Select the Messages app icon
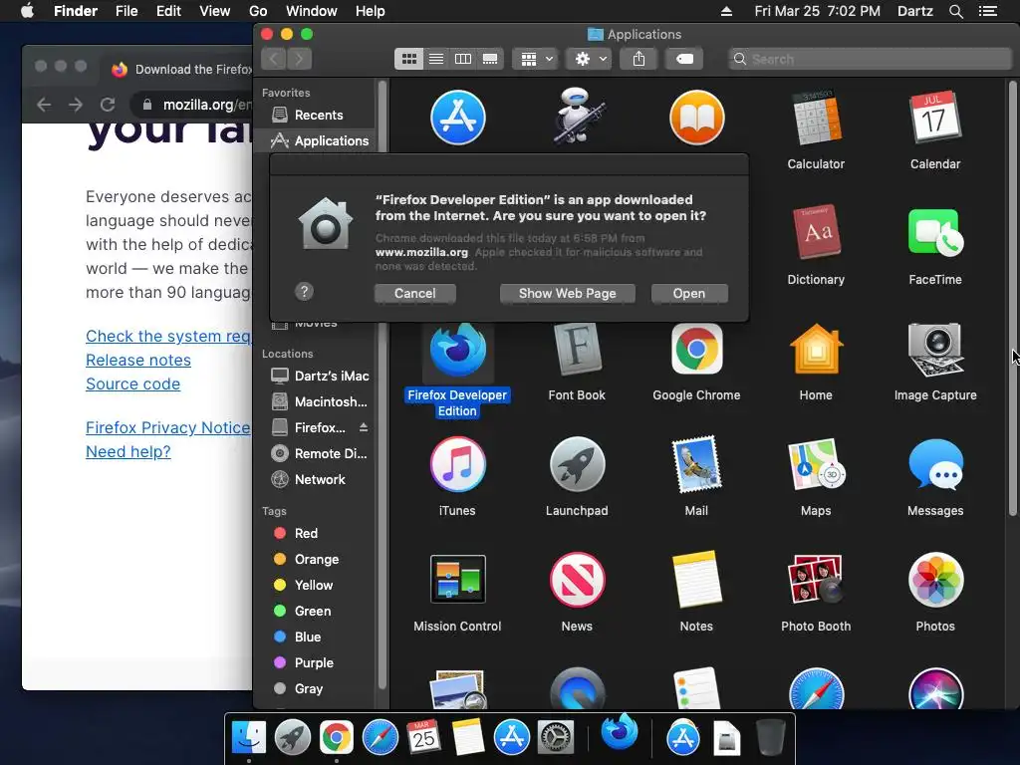 934,464
